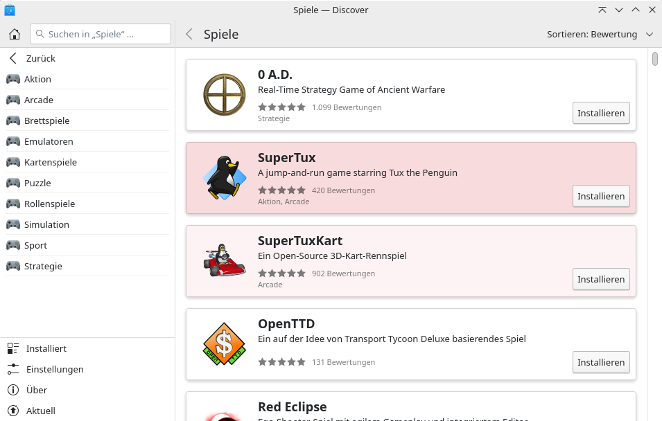The image size is (662, 421).
Task: Open the Sport category
Action: (87, 245)
